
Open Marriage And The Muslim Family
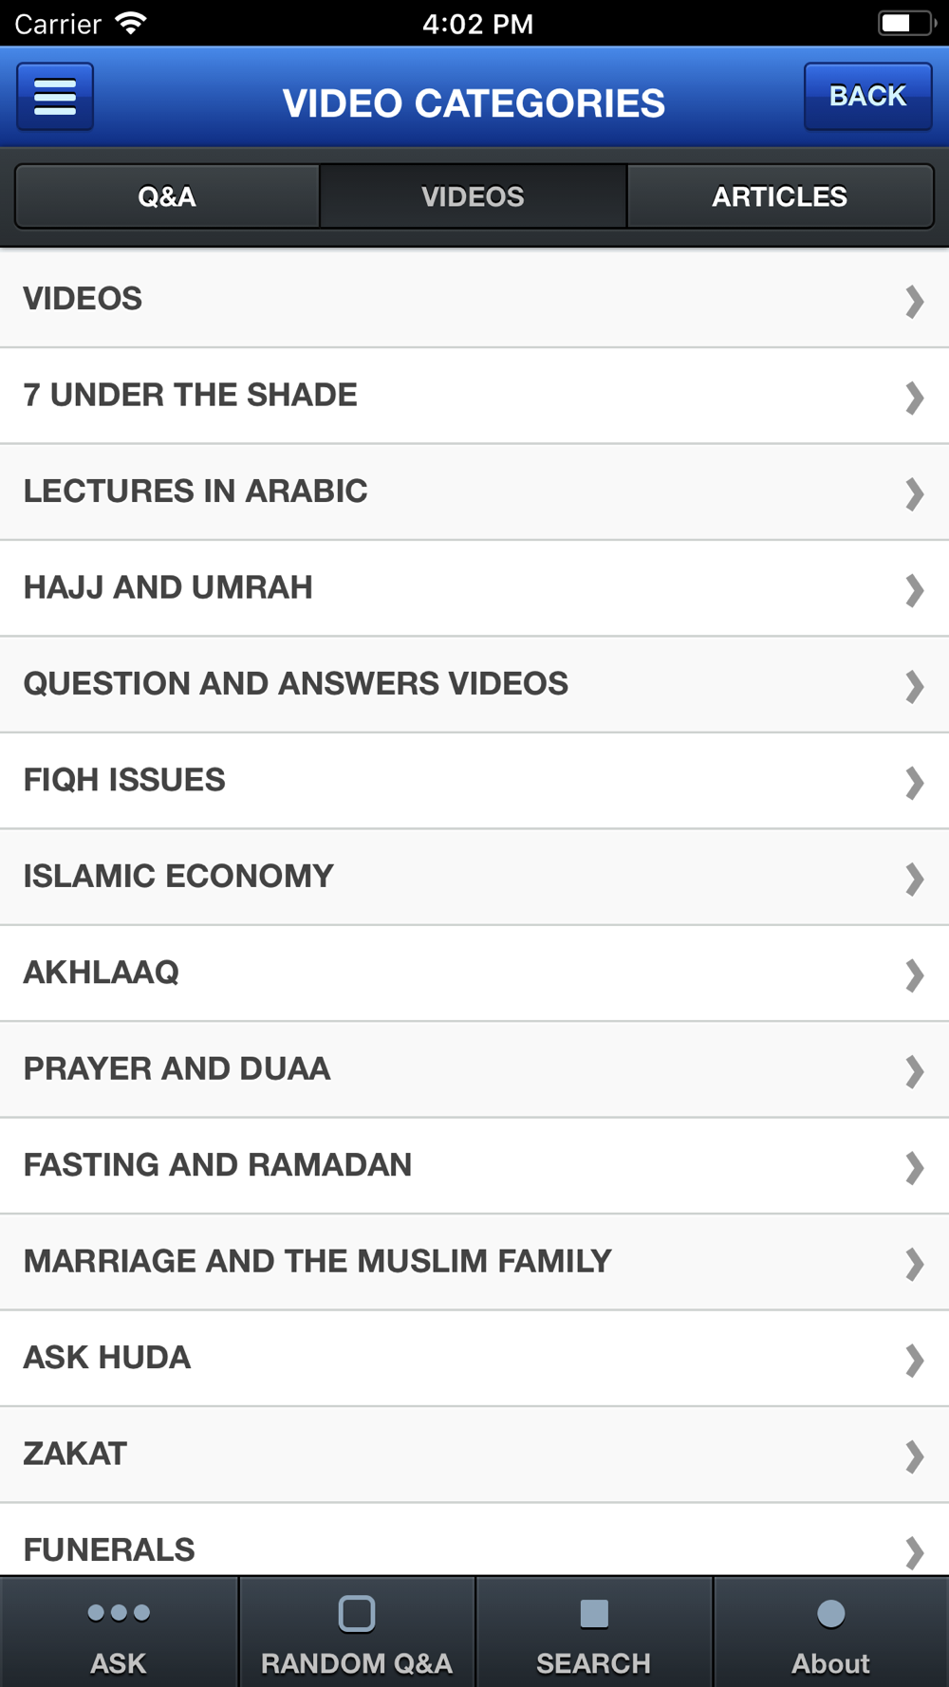(x=474, y=1262)
